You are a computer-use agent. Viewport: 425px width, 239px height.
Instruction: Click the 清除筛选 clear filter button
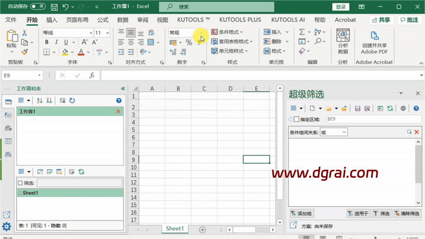point(407,213)
